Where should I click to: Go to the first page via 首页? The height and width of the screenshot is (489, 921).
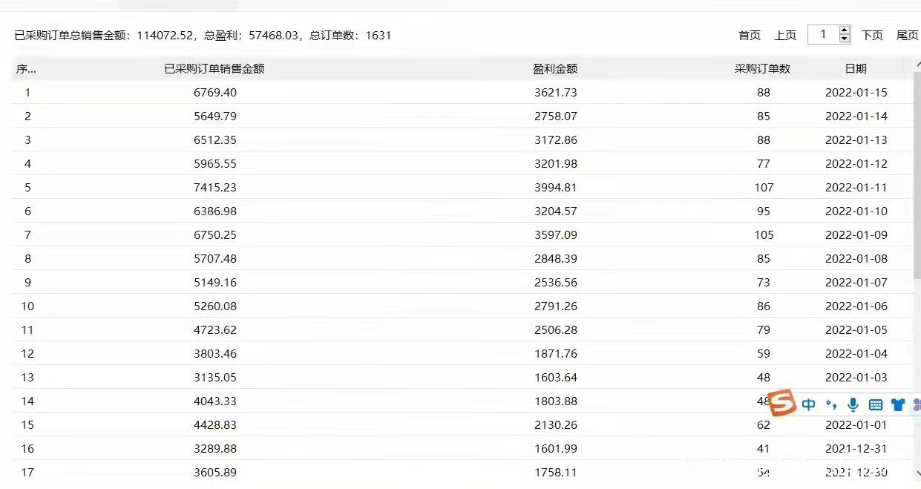750,34
